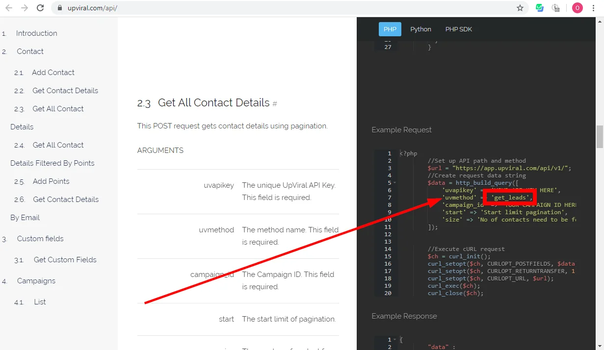Bookmark this page with the star icon
The width and height of the screenshot is (604, 350).
point(520,8)
